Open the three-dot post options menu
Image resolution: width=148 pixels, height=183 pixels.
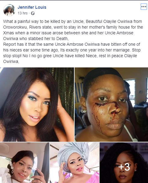144,7
